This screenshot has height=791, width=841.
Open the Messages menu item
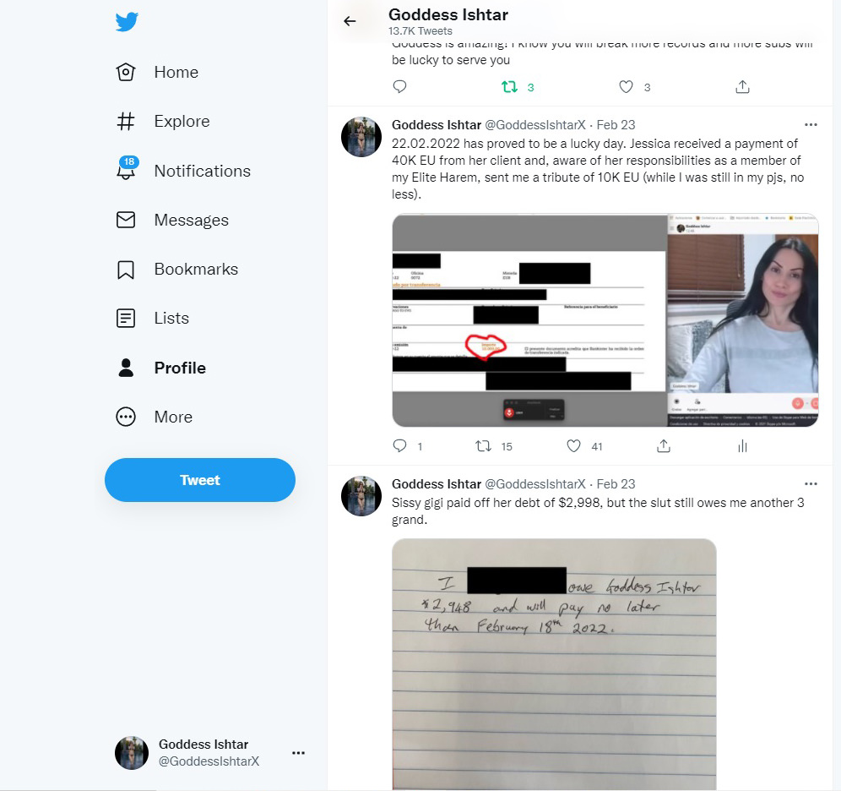[172, 220]
